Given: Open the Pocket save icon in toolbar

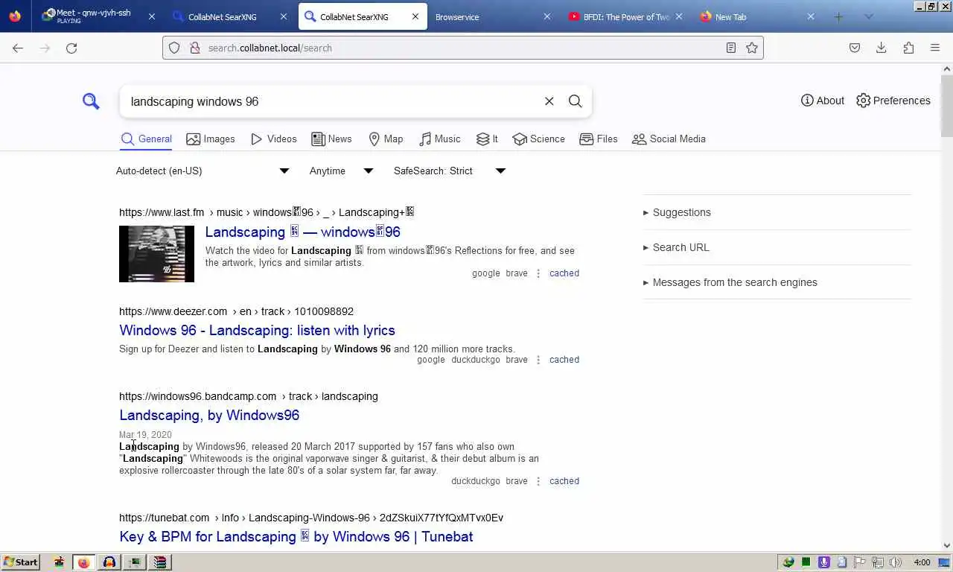Looking at the screenshot, I should (x=855, y=48).
